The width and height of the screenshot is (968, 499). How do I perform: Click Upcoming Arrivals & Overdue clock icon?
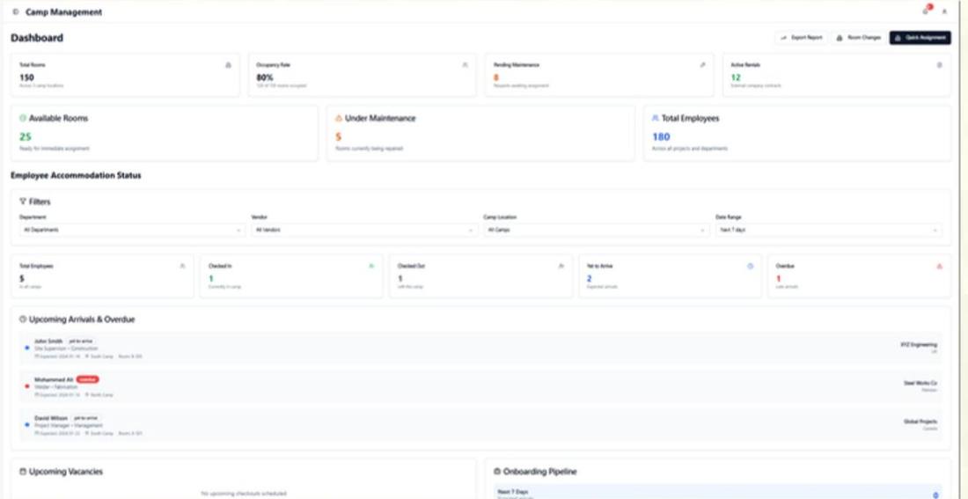coord(23,319)
